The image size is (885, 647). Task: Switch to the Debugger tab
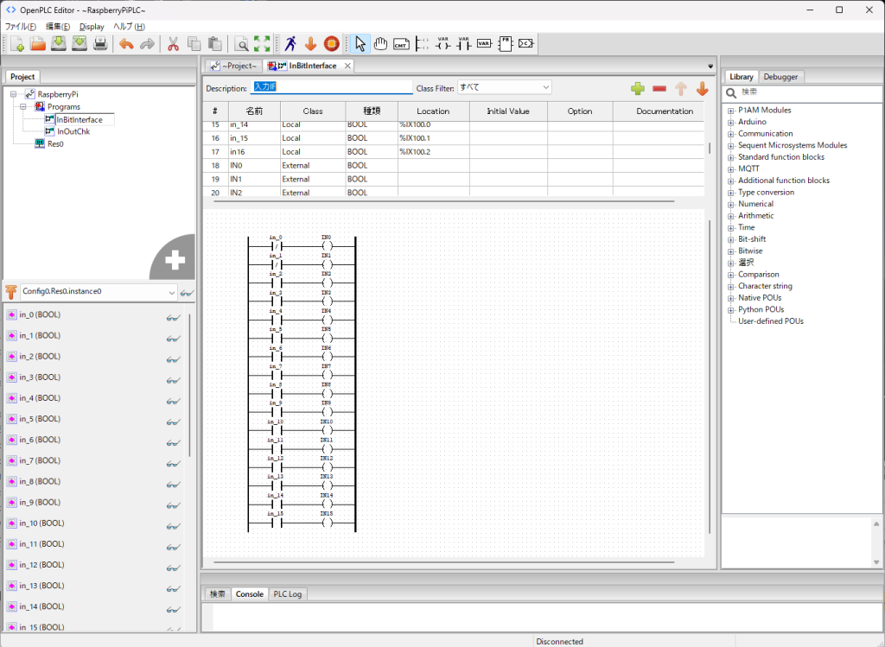pos(780,77)
